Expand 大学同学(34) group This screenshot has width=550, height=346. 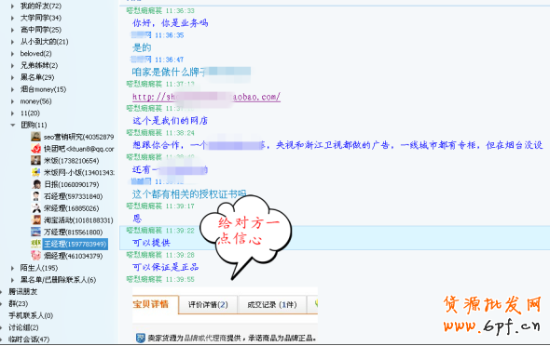point(13,18)
